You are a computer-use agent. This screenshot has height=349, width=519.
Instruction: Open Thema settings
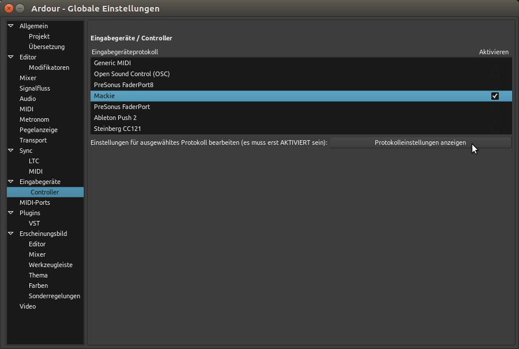(38, 275)
